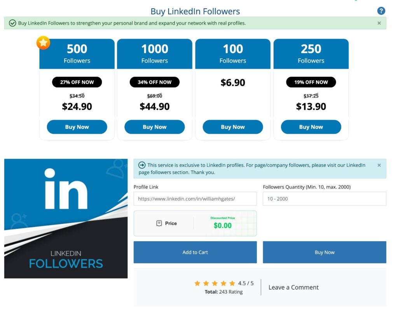Click the gold star badge on 500 package
This screenshot has width=398, height=314.
[x=43, y=43]
